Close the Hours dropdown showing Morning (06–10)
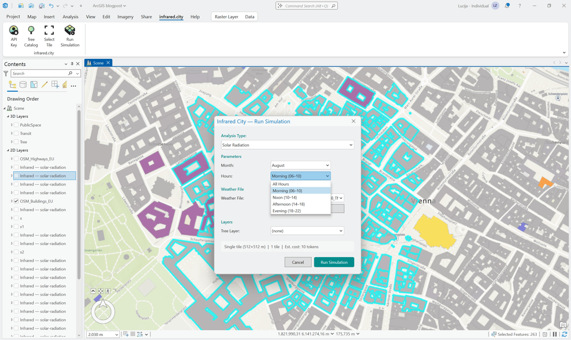 [301, 176]
